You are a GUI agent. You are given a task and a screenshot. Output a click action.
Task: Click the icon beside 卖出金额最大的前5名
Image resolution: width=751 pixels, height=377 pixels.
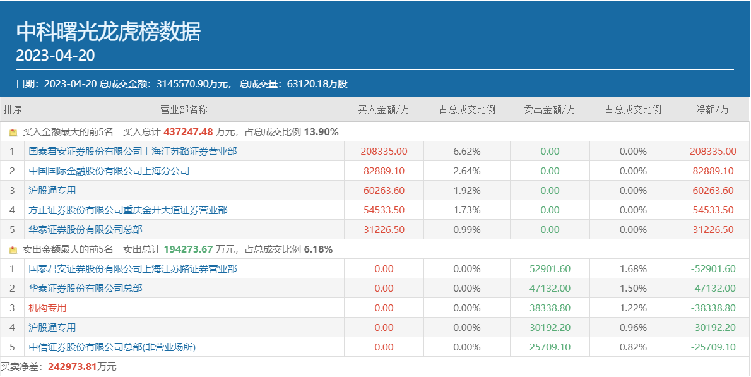click(13, 250)
